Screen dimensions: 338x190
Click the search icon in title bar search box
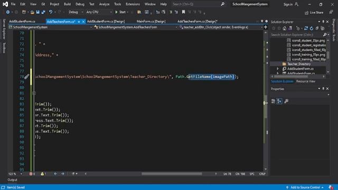[x=223, y=4]
